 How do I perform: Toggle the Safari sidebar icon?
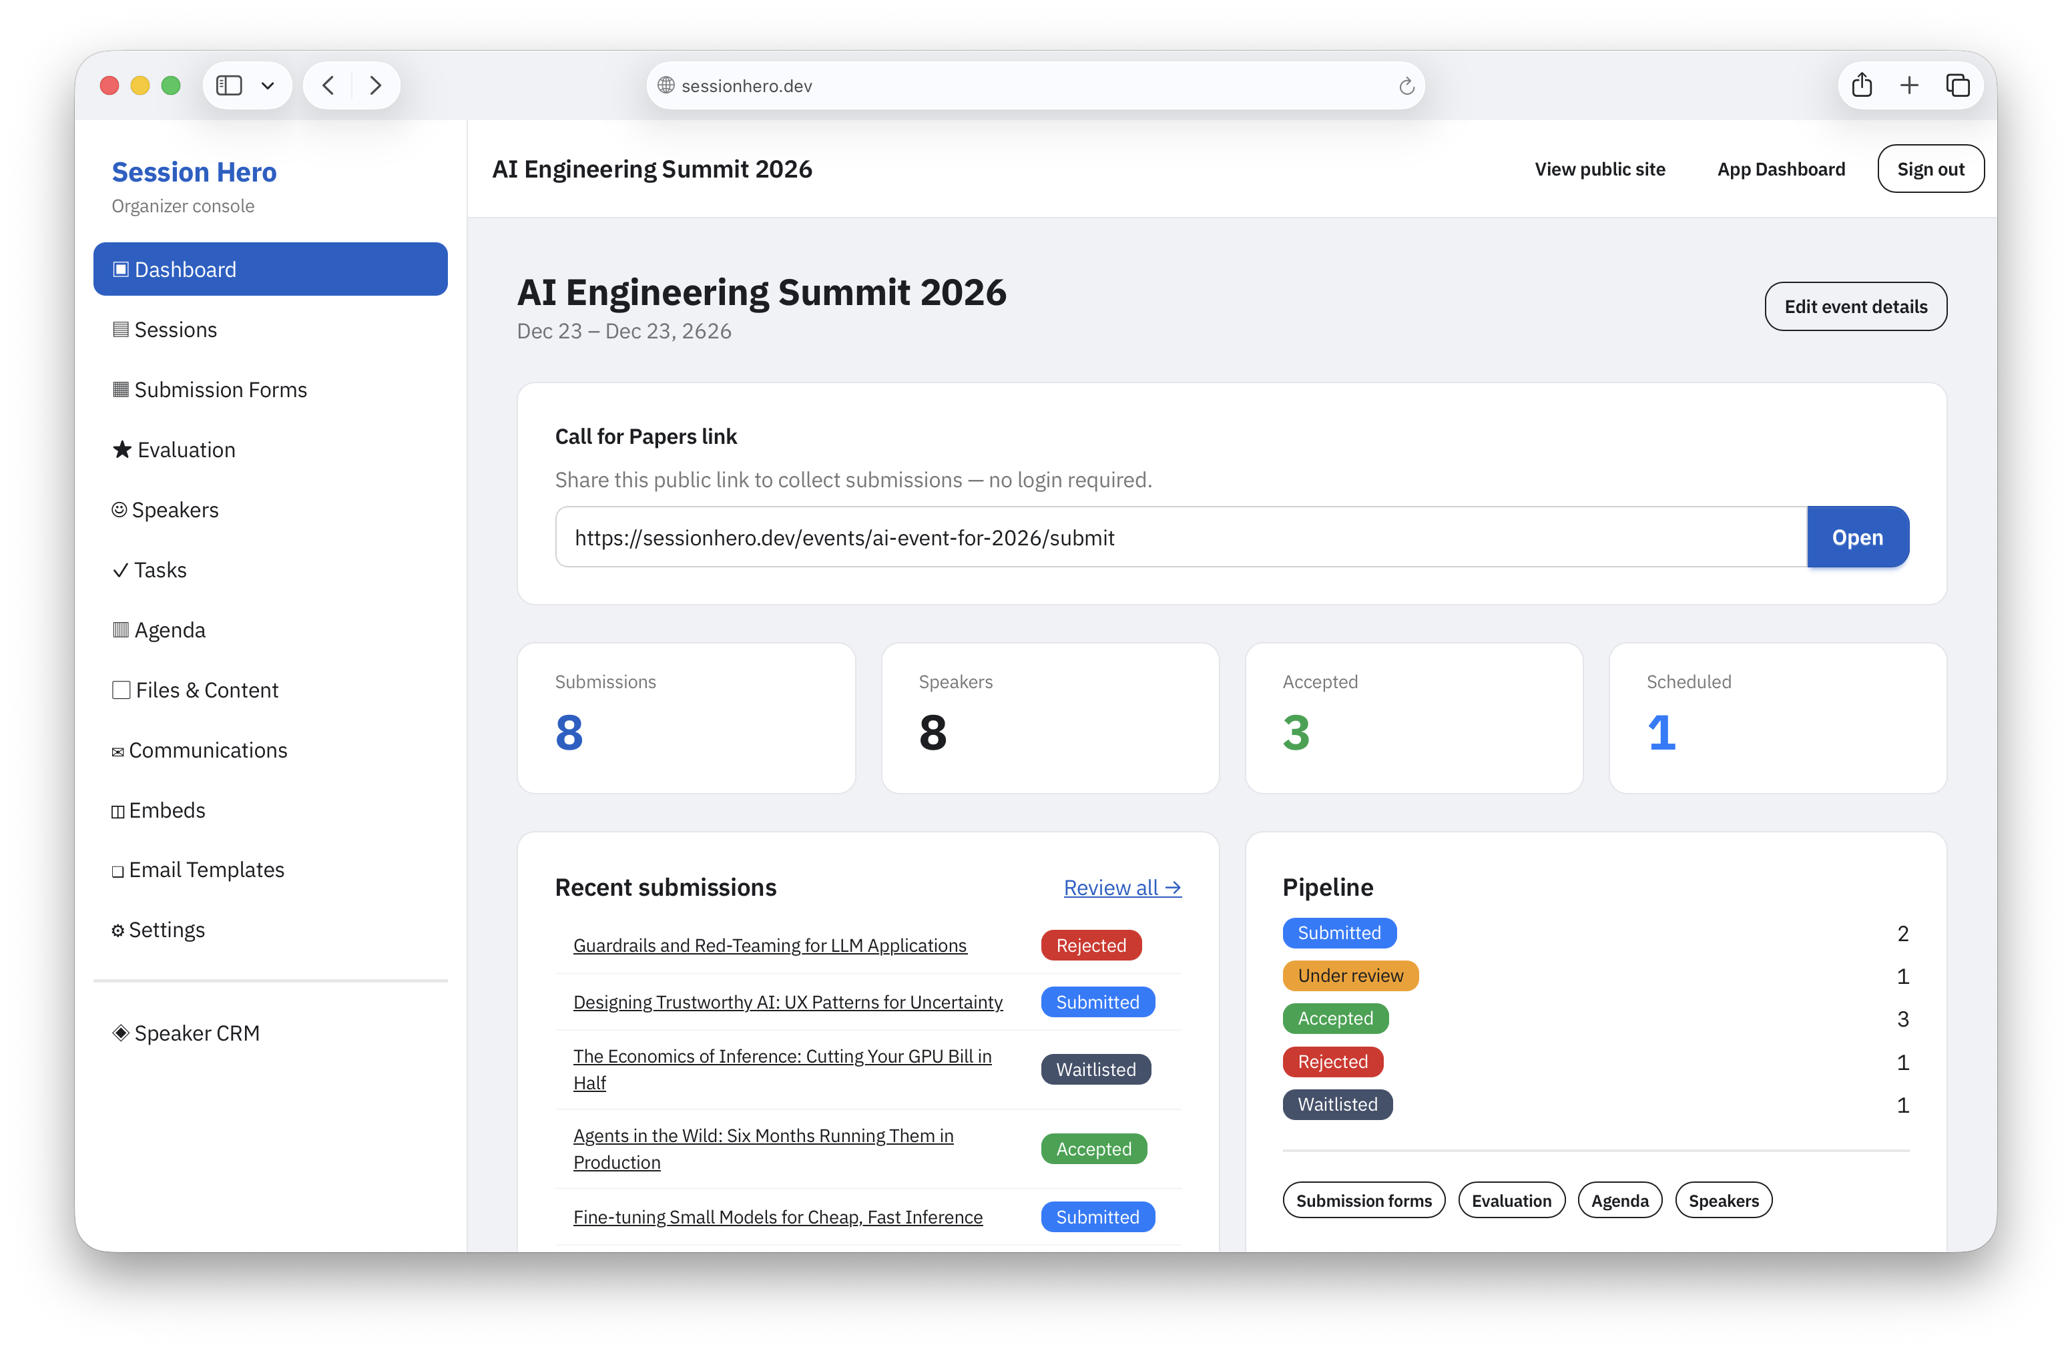tap(229, 85)
